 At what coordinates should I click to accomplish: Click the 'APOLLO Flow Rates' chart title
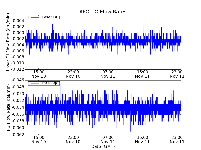point(103,12)
